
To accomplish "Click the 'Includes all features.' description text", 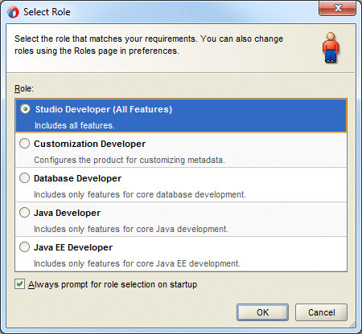I will pos(75,125).
